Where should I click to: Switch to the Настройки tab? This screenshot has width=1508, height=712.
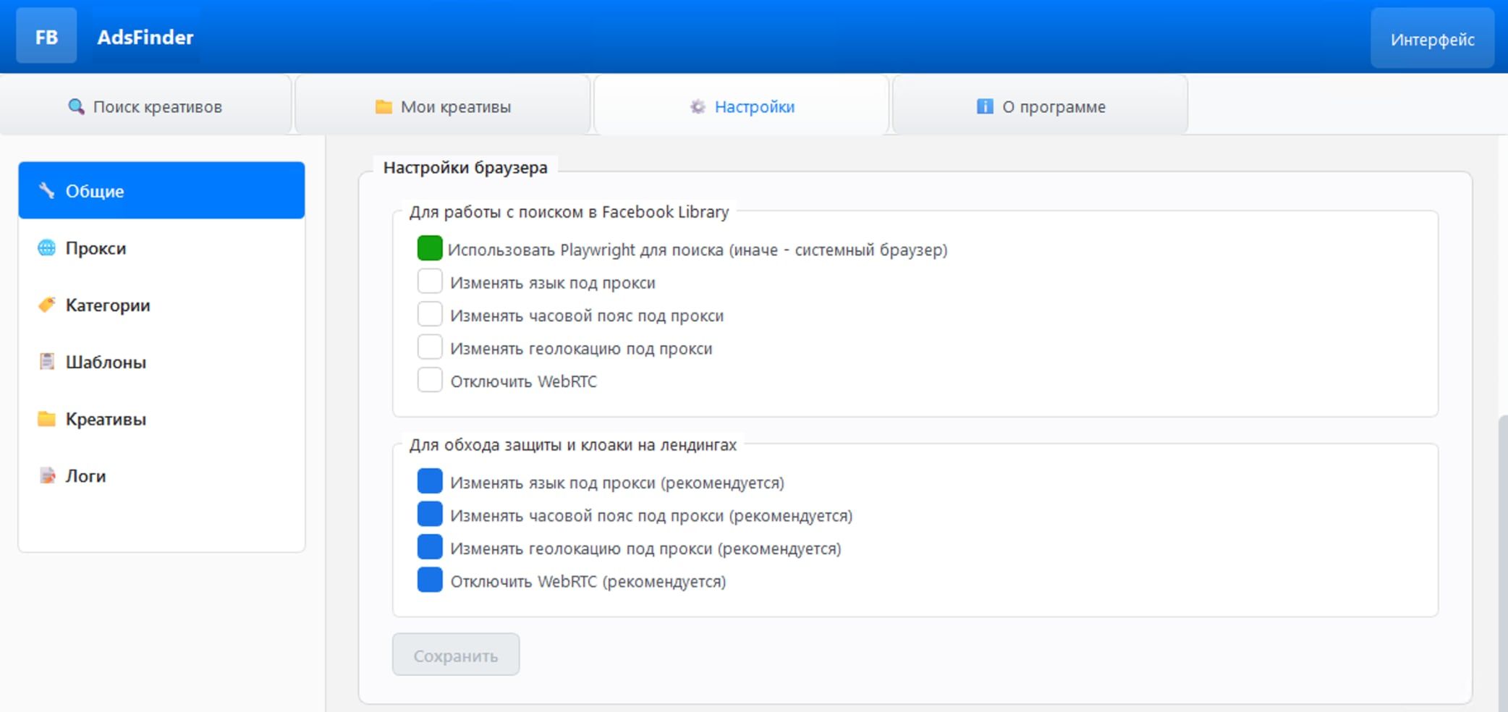click(x=742, y=106)
